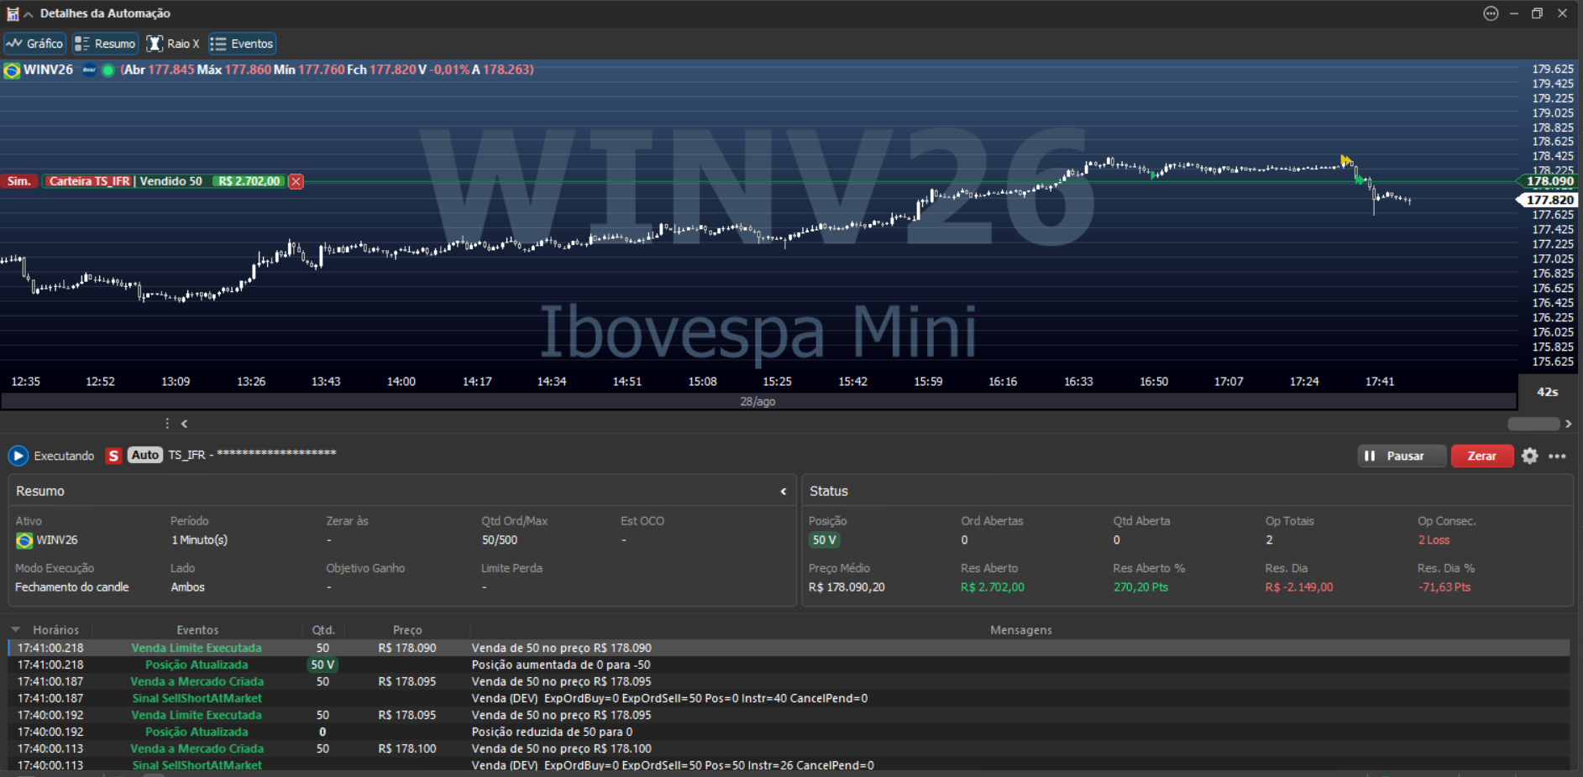Open the three-dots more options menu beside Zerar
Viewport: 1583px width, 777px height.
pyautogui.click(x=1557, y=456)
